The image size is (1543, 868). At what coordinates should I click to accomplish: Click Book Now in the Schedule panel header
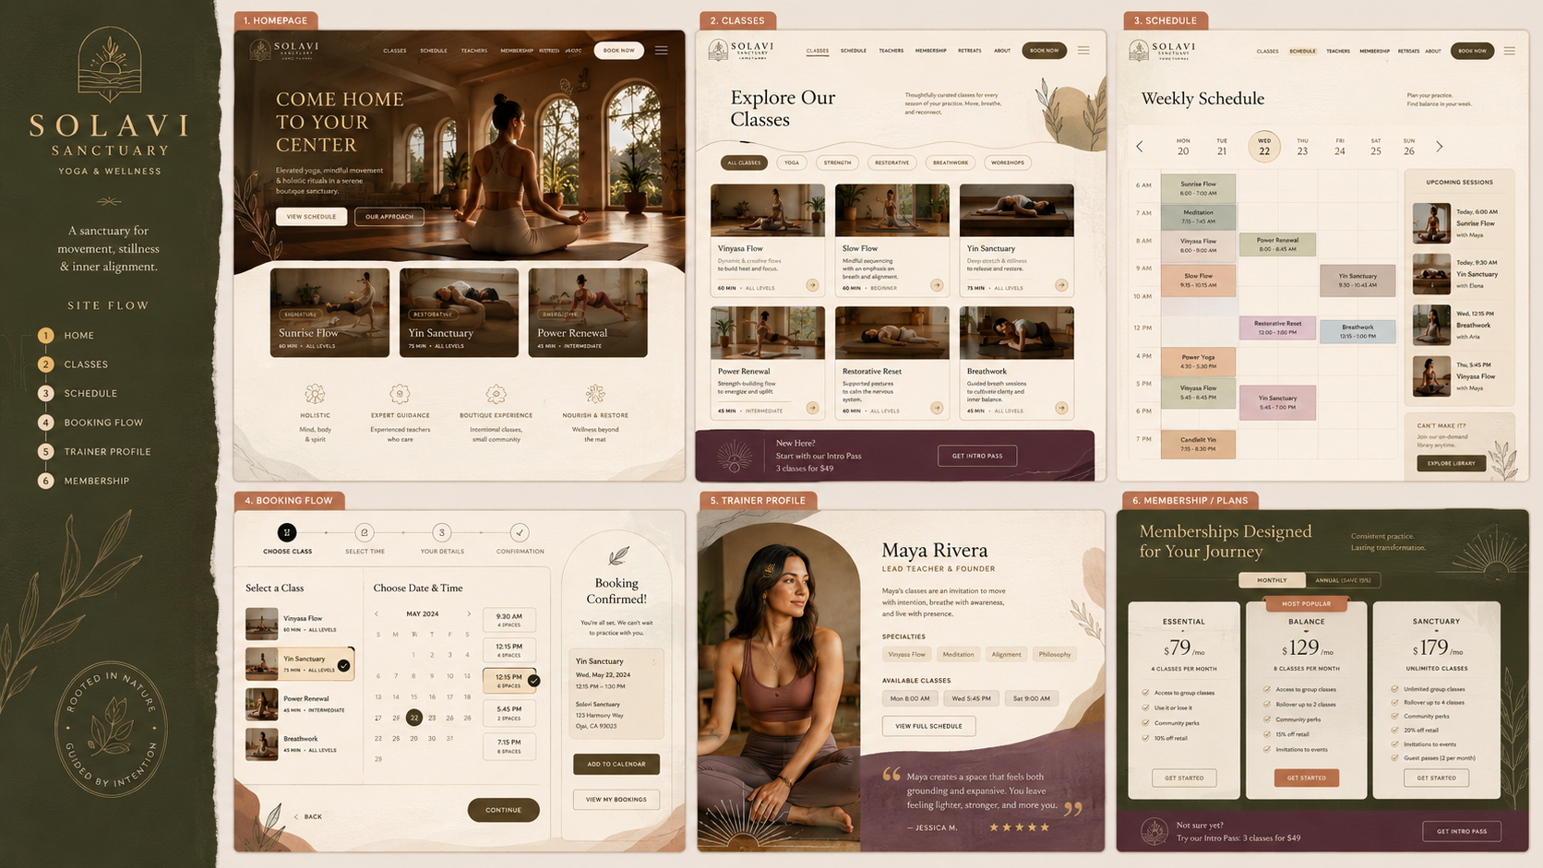[1473, 51]
